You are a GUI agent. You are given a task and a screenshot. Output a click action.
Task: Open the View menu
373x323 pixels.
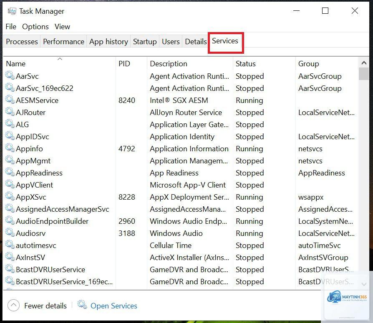pyautogui.click(x=62, y=27)
